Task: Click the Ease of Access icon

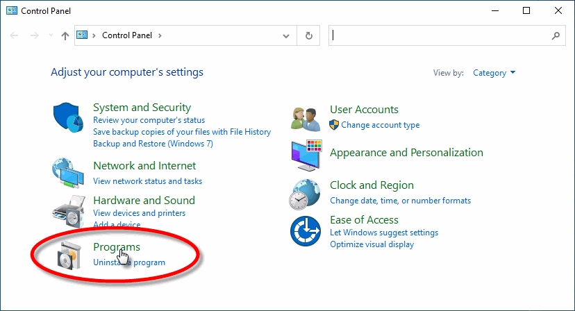Action: click(306, 230)
